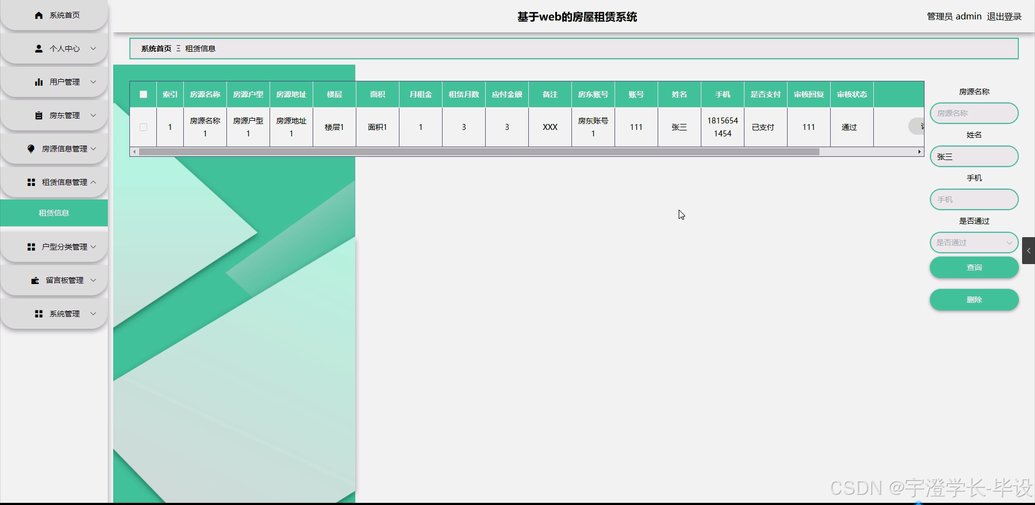Open the 留言板管理 menu

coord(54,280)
